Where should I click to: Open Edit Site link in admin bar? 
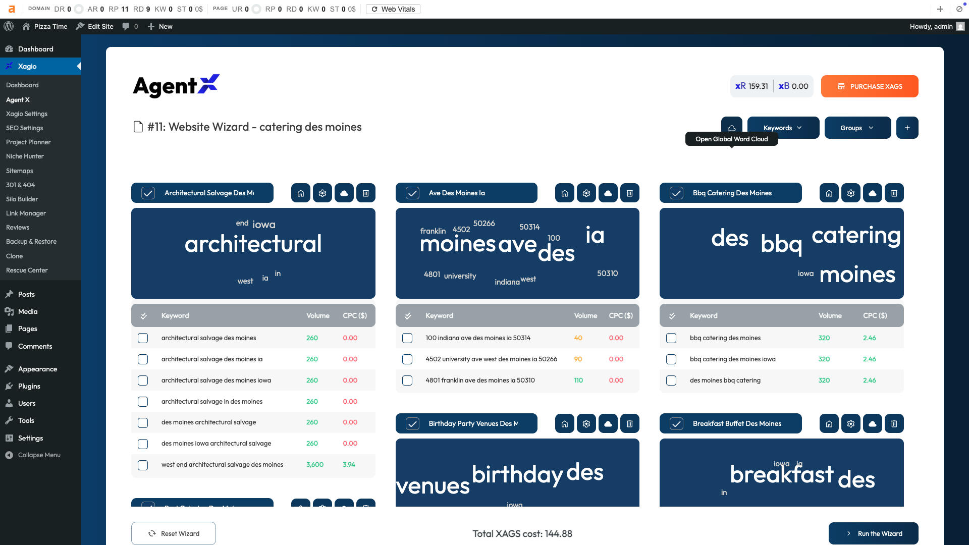click(94, 26)
